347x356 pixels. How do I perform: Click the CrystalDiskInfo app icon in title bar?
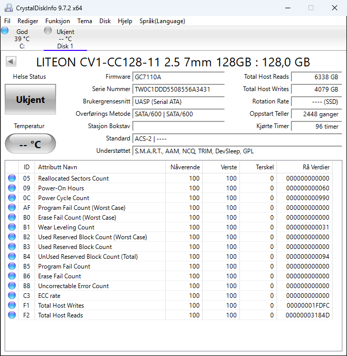coord(9,8)
